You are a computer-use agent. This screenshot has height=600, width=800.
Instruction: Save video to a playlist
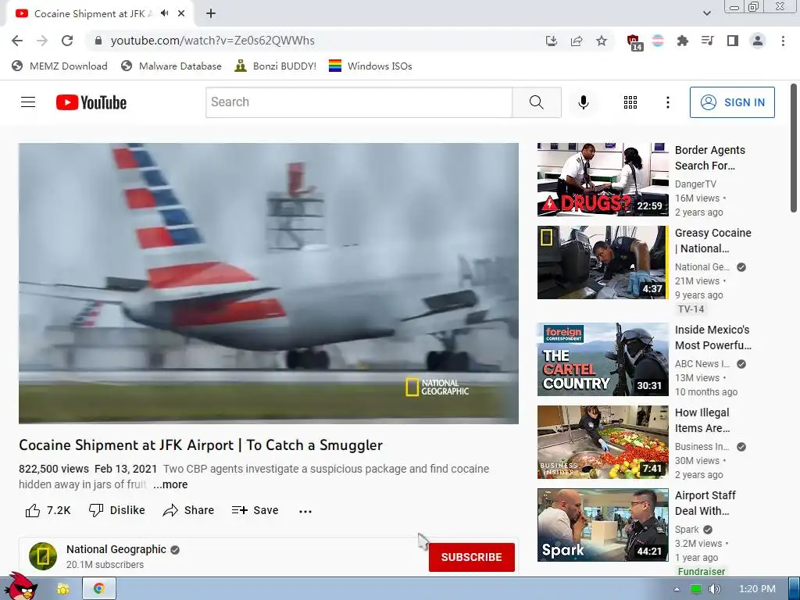(x=255, y=510)
